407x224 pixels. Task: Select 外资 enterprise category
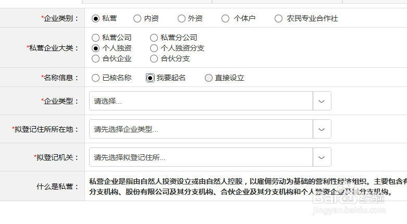pos(181,19)
